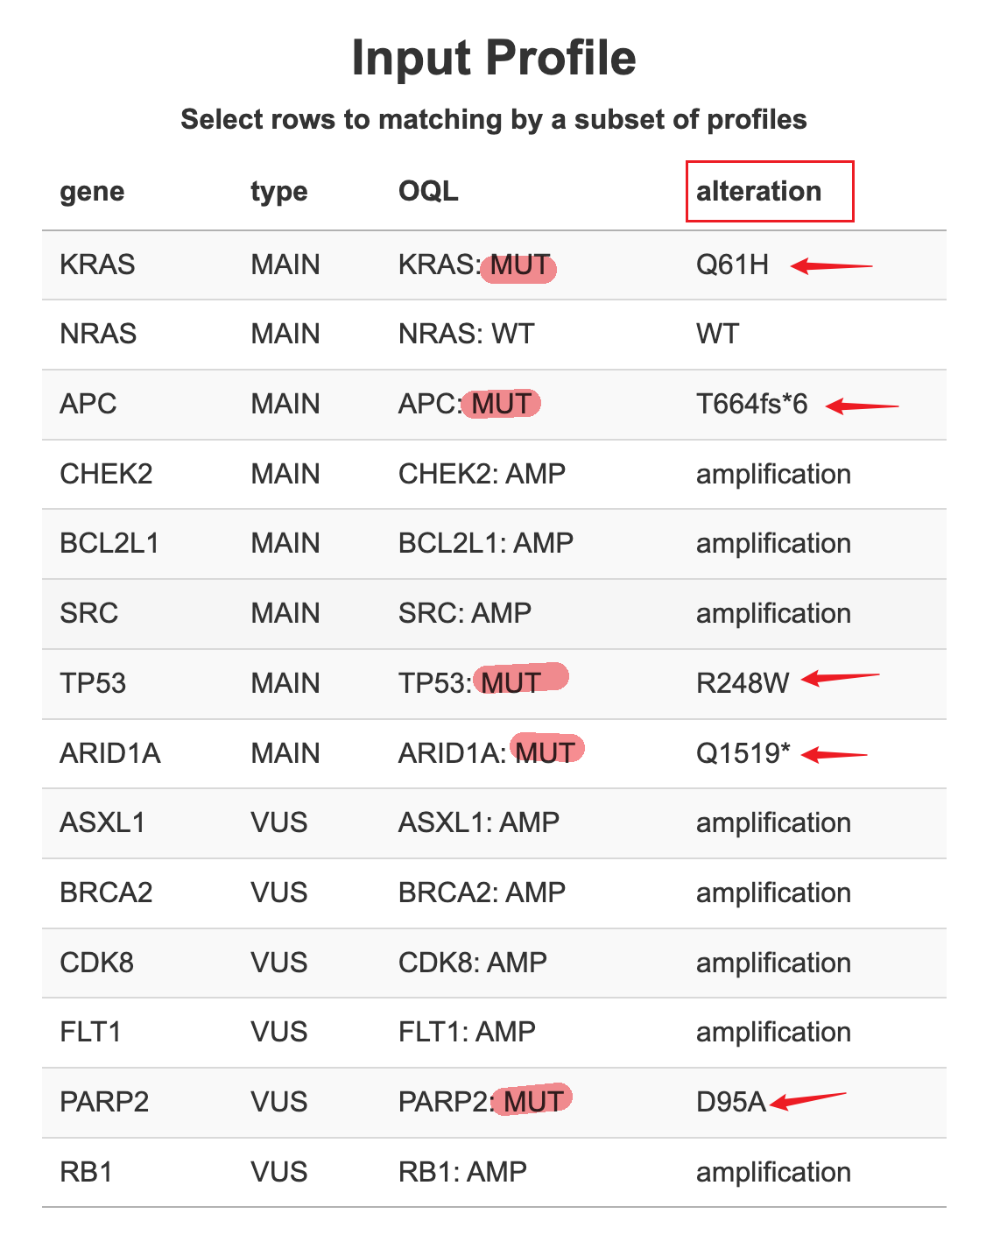The image size is (993, 1242).
Task: Select the SRC gene row
Action: click(x=88, y=613)
